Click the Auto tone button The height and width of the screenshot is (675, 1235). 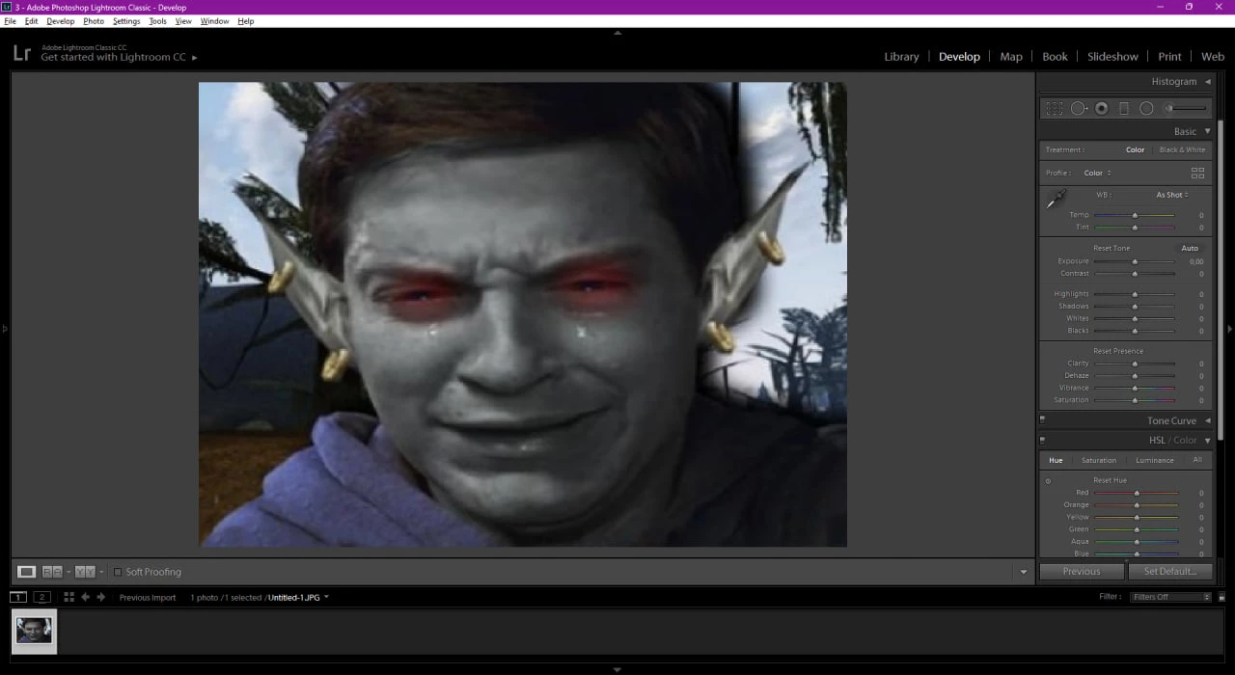click(x=1190, y=248)
